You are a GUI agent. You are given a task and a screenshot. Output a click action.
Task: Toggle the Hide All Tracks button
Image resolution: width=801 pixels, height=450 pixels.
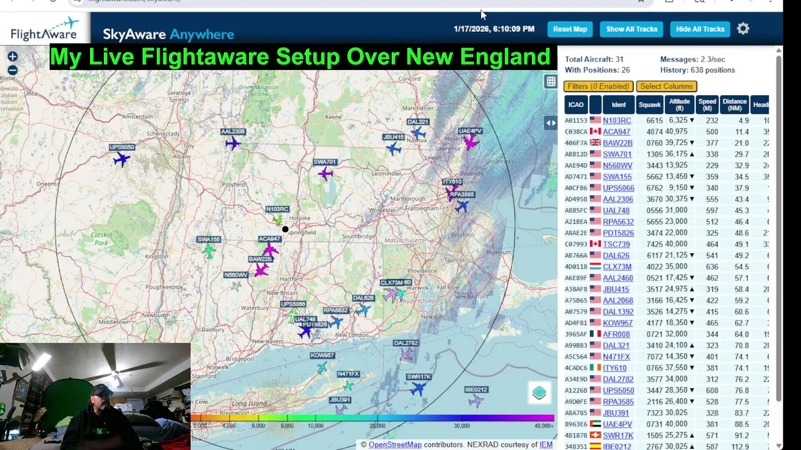click(x=700, y=29)
